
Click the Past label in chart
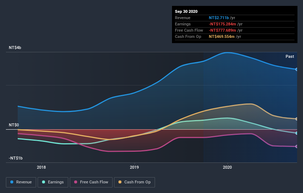(290, 56)
